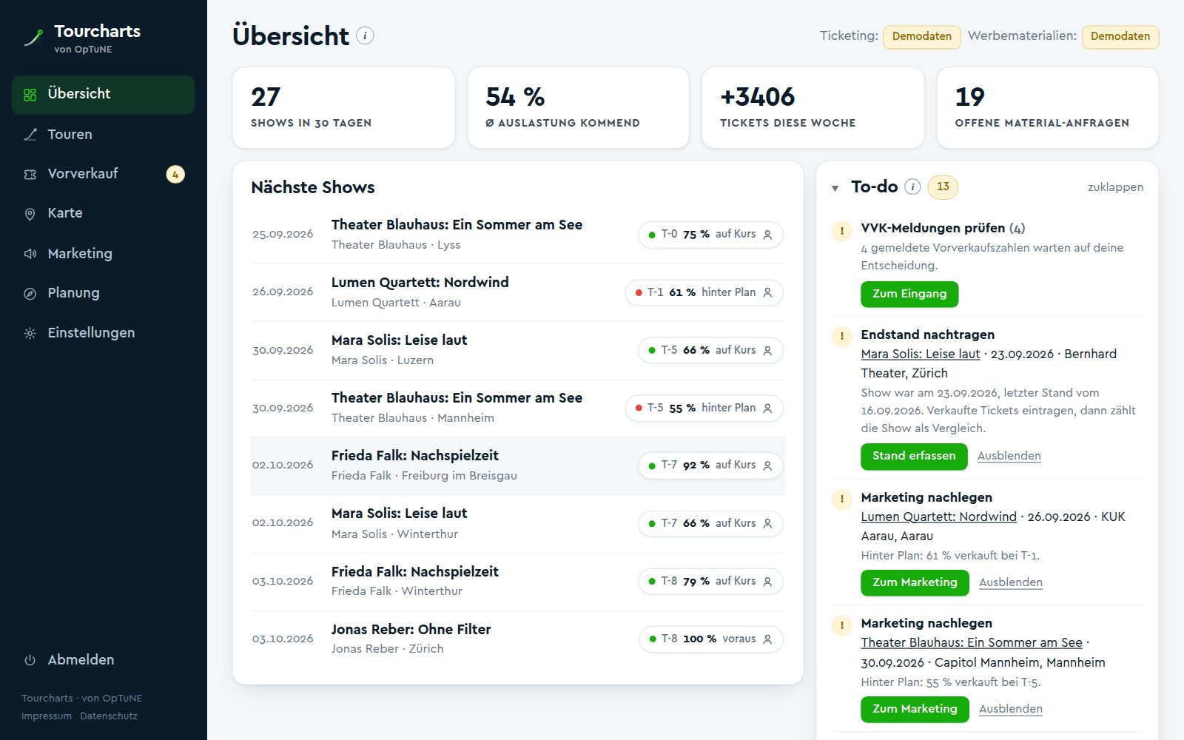This screenshot has height=740, width=1184.
Task: Click the Werbematerialien Demodaten badge
Action: coord(1120,37)
